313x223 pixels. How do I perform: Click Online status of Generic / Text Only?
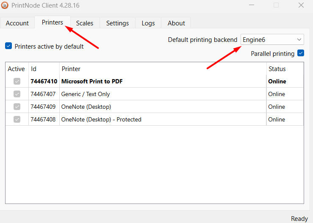pos(277,94)
